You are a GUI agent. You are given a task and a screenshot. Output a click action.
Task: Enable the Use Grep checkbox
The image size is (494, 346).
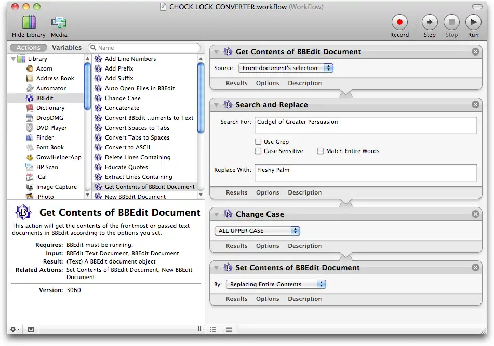tap(258, 142)
